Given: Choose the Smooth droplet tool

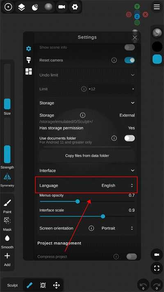Looking at the screenshot, I should 7,238.
